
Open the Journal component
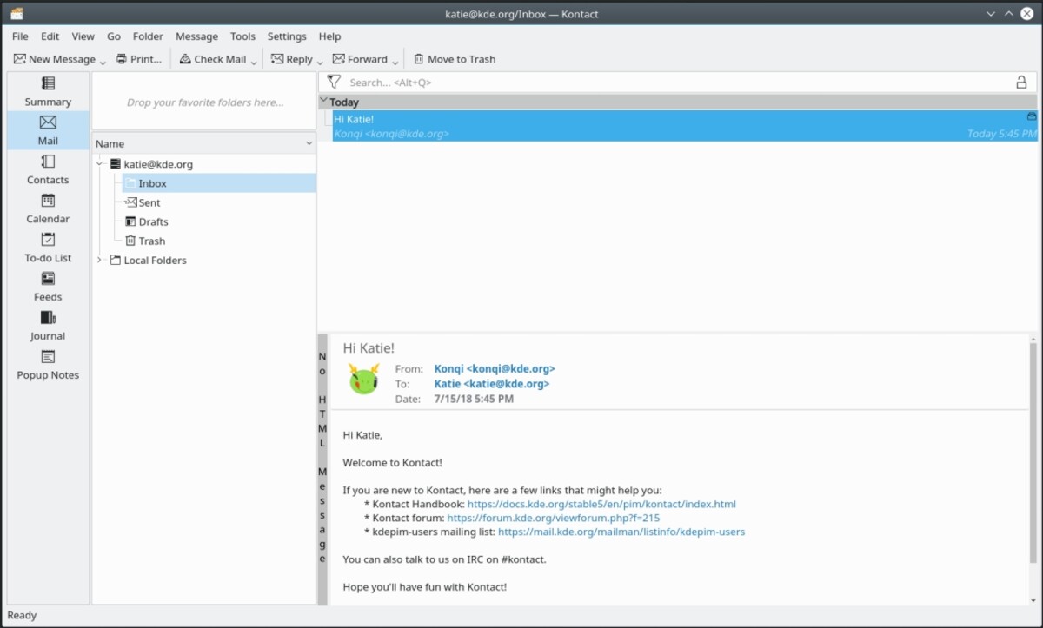pyautogui.click(x=48, y=326)
